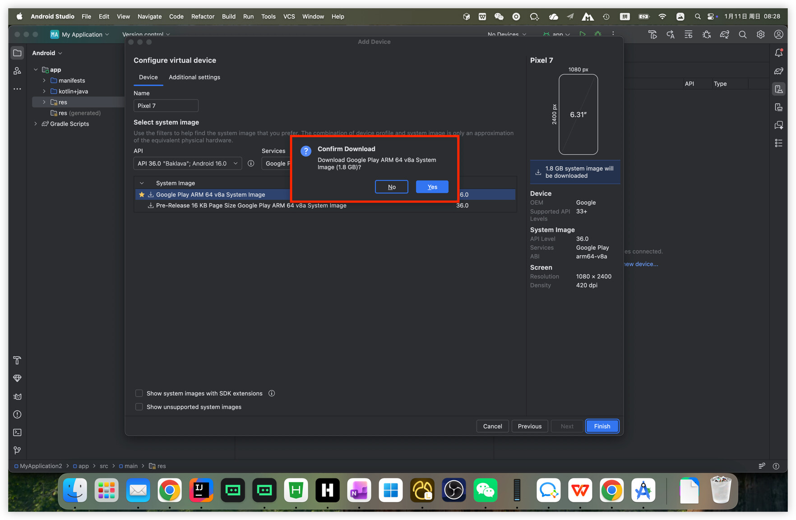Screen dimensions: 796x520
Task: Open the Git version control icon
Action: [17, 450]
